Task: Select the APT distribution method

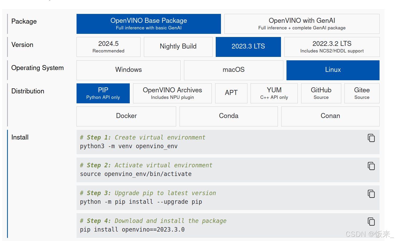Action: (231, 93)
